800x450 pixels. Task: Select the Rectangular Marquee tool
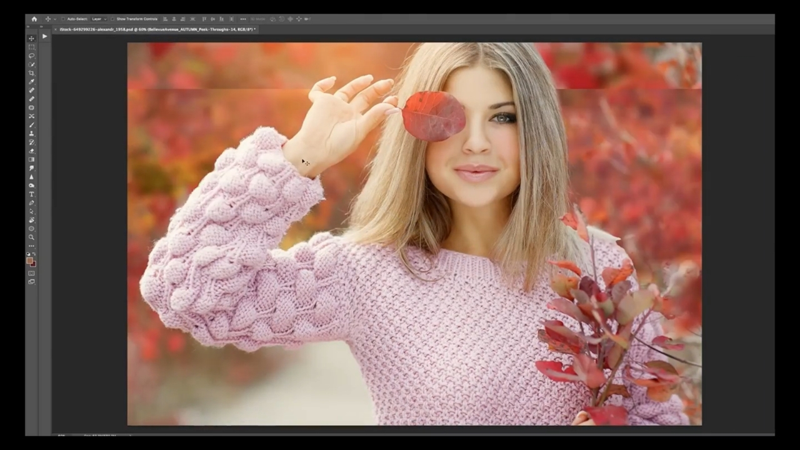point(31,47)
